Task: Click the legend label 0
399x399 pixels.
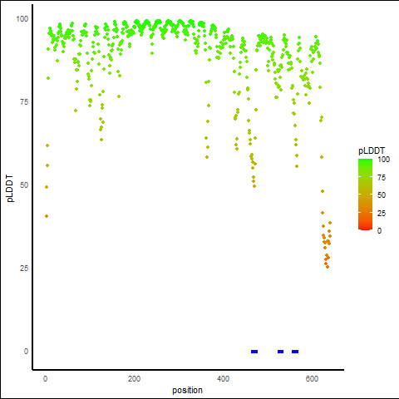Action: tap(379, 231)
